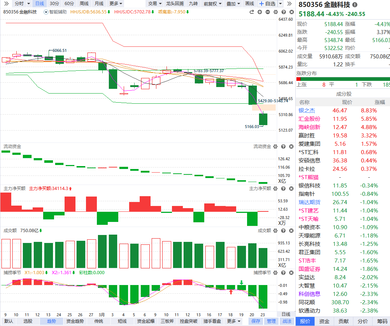Viewport: 390px width, 326px height.
Task: Open help icon for 捕捞季节 panel
Action: coord(283,273)
